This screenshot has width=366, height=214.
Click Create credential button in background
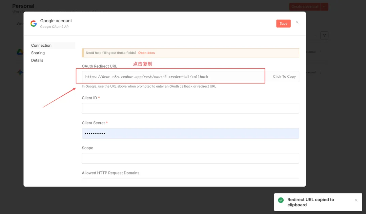pyautogui.click(x=305, y=7)
